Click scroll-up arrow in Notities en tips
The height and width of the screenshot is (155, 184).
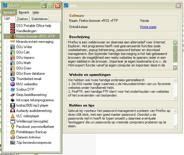pos(175,111)
